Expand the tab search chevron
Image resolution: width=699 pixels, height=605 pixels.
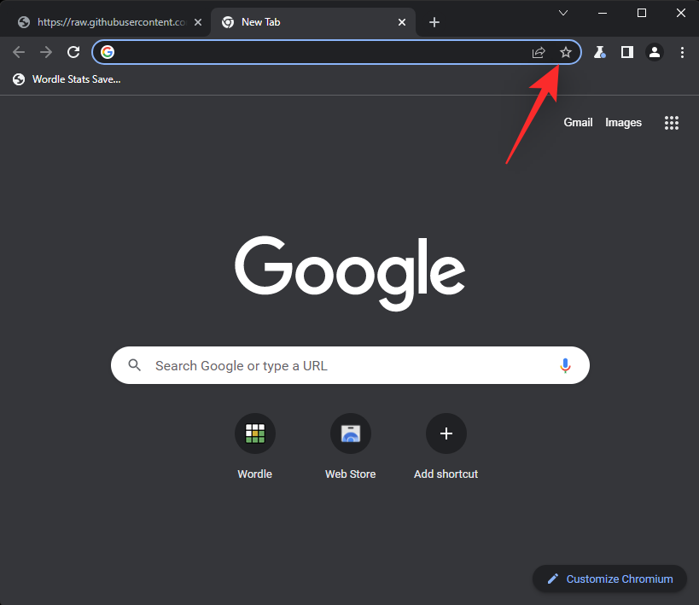(x=563, y=13)
